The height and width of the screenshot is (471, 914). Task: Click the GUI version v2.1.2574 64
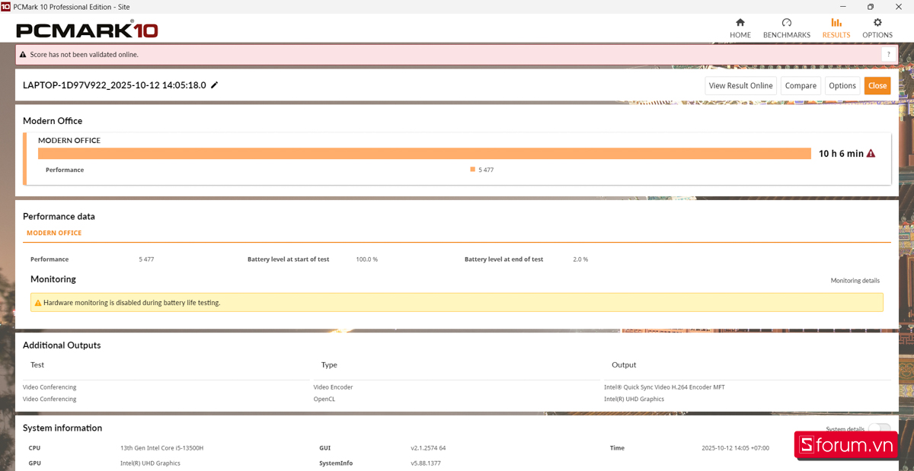[428, 448]
